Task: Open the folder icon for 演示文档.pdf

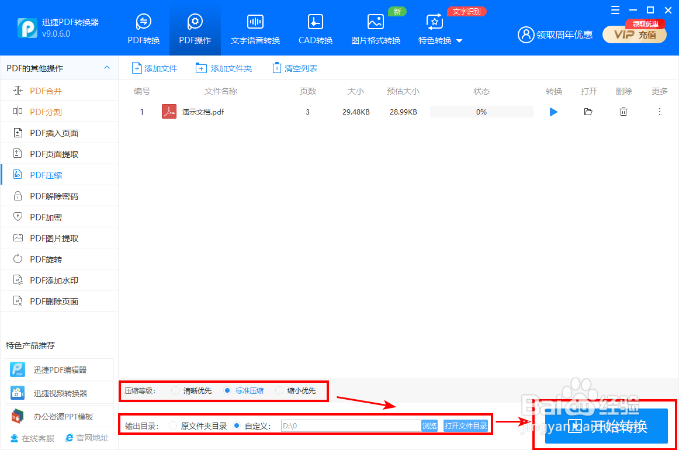Action: (x=588, y=112)
